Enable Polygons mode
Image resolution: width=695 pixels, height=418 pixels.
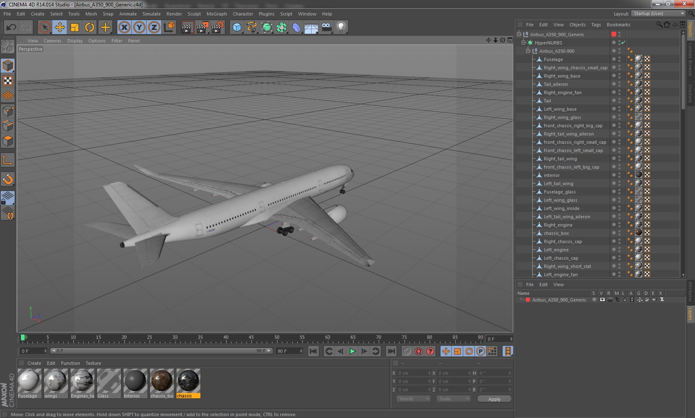8,141
